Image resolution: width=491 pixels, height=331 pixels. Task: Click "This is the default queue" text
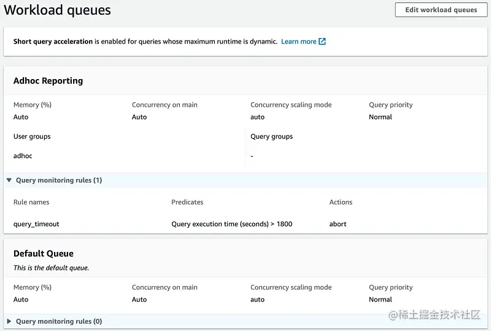[51, 268]
